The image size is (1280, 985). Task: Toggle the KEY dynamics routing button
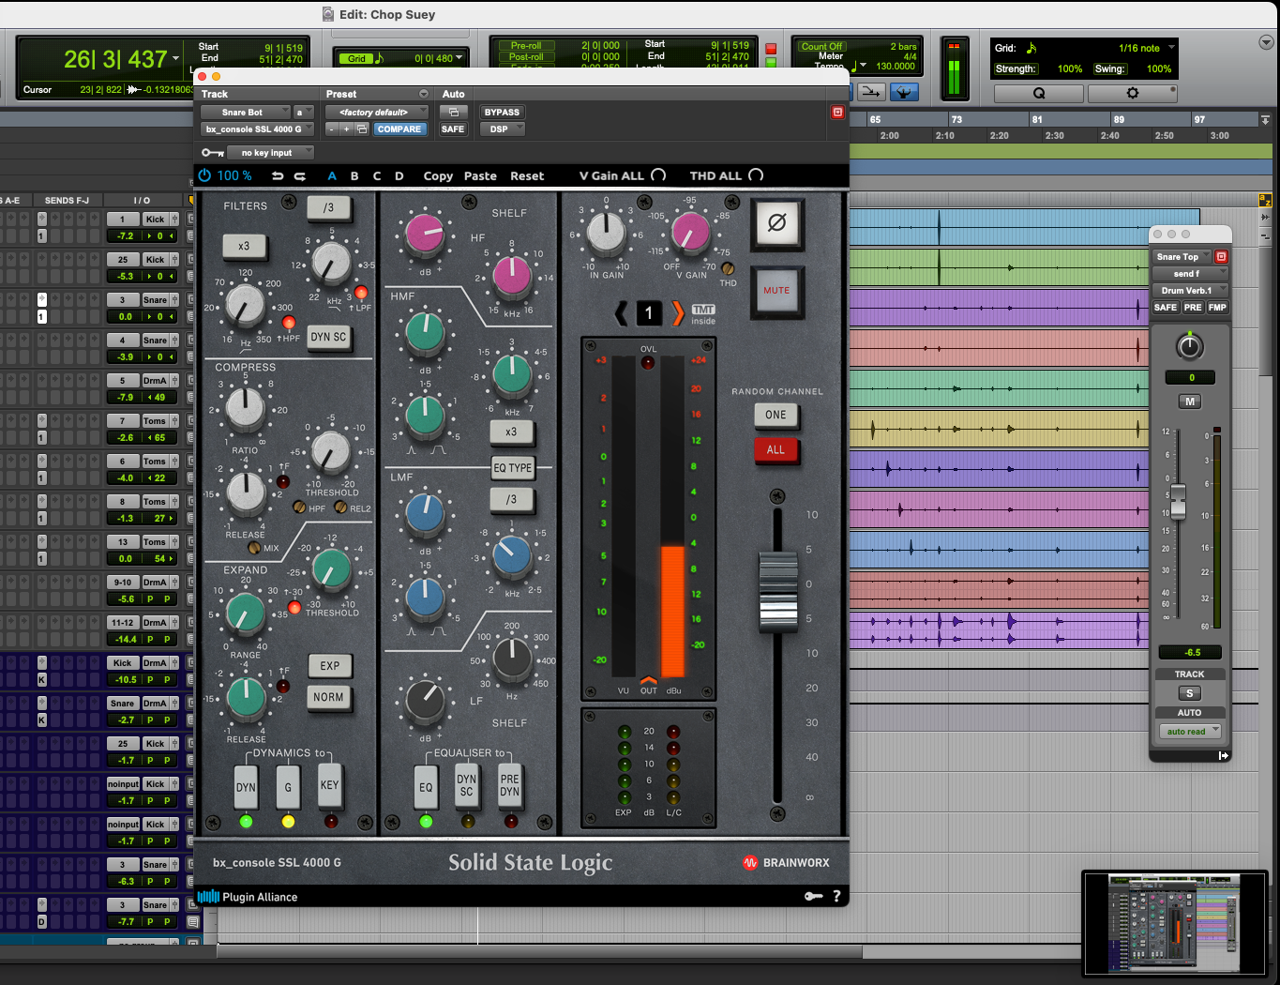click(x=329, y=785)
